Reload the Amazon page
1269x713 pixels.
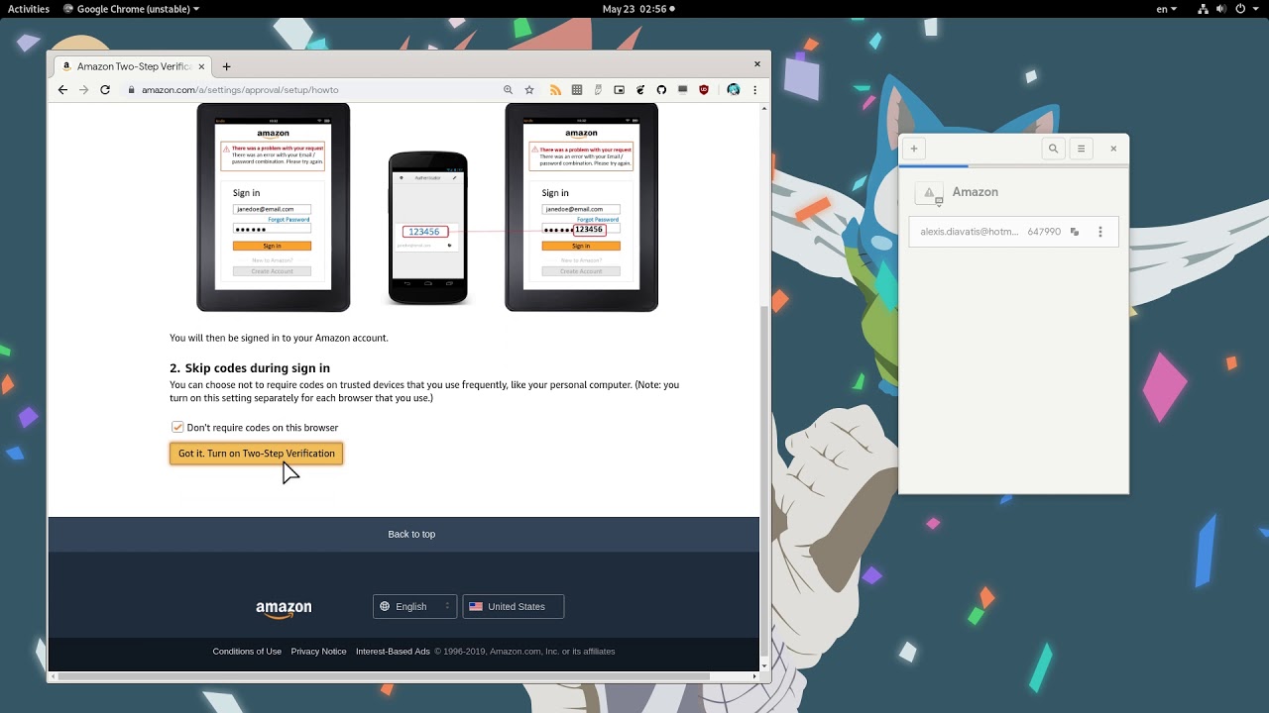click(105, 89)
